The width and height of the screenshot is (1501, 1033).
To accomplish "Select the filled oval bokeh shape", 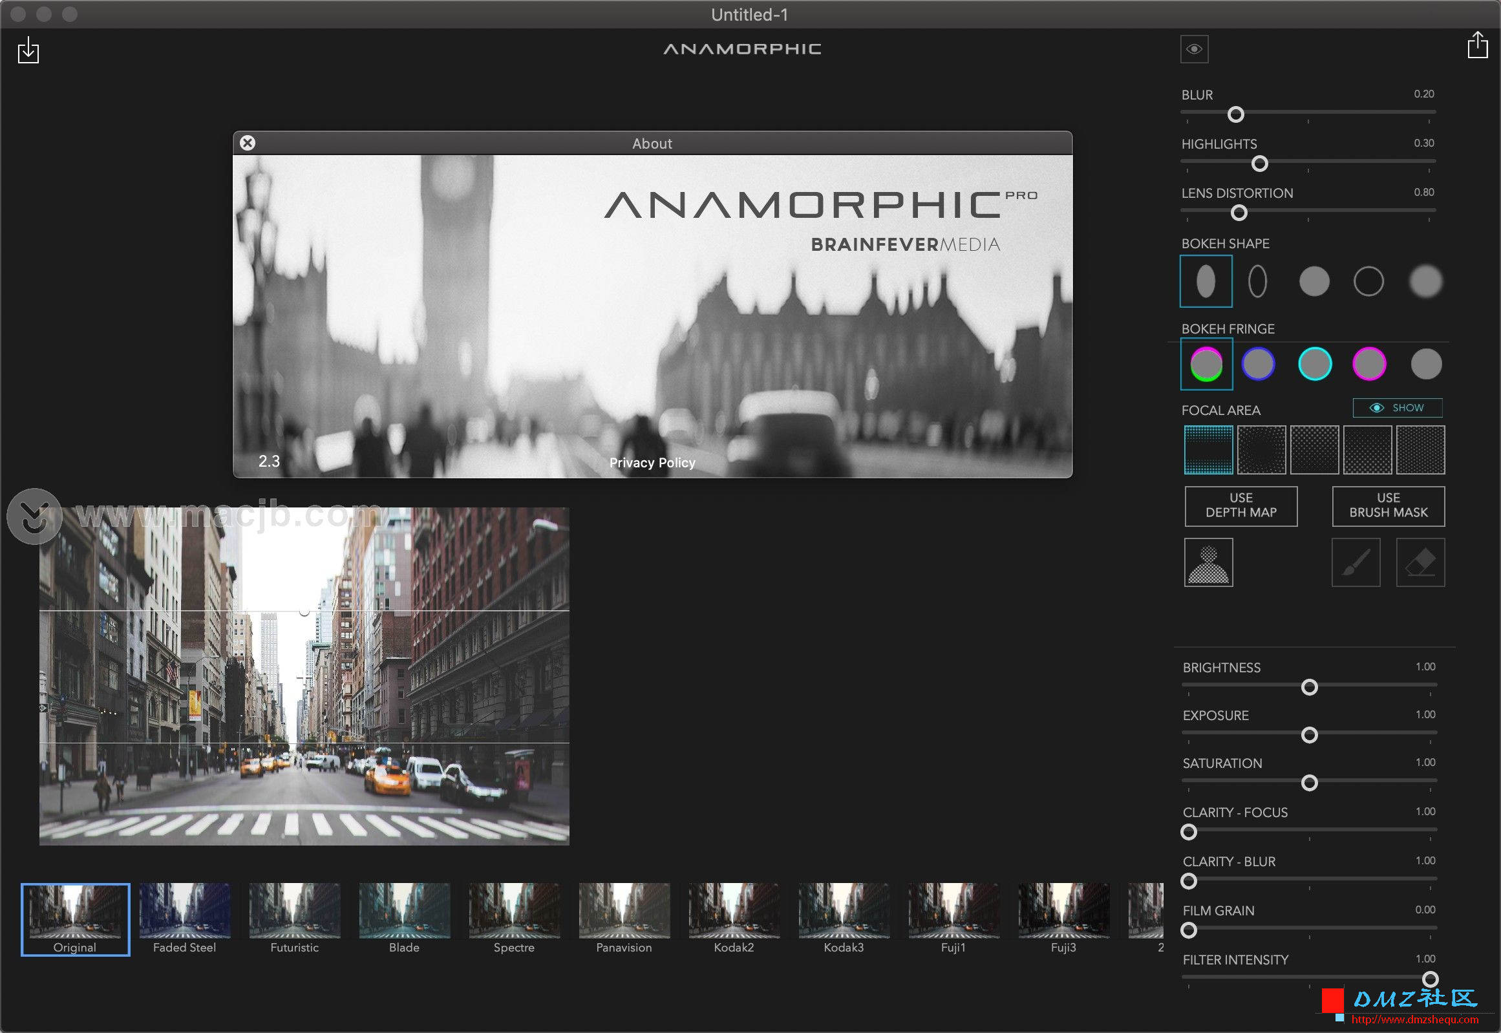I will pos(1205,281).
